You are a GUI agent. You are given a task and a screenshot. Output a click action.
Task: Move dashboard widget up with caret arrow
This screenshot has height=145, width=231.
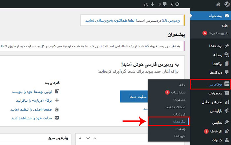point(95,138)
